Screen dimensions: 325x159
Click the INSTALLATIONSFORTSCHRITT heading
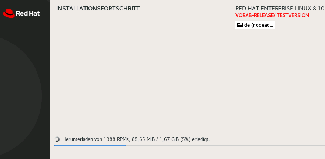click(98, 8)
